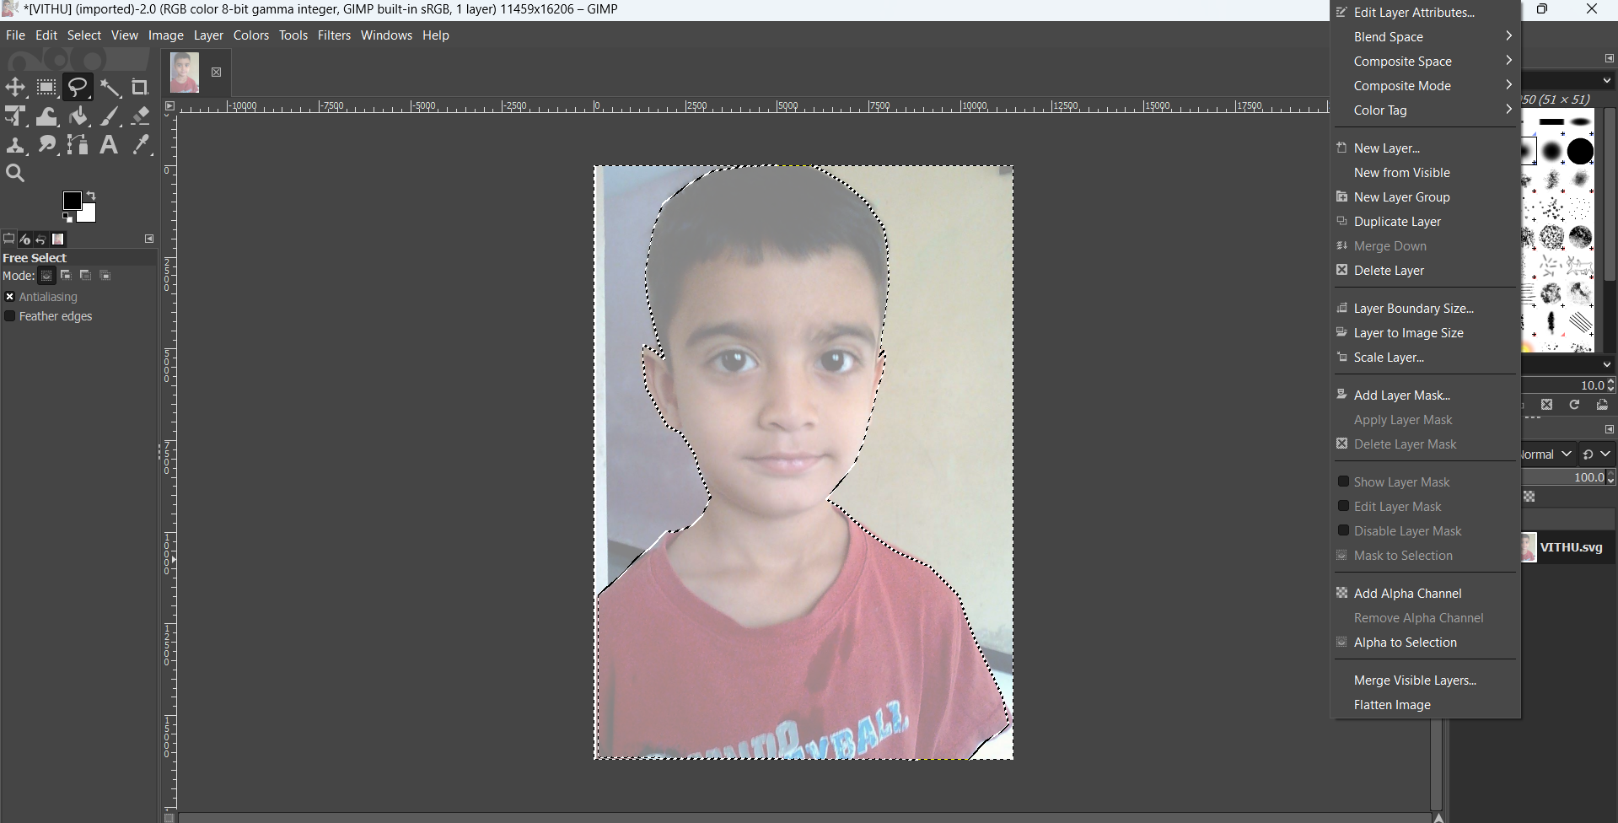The width and height of the screenshot is (1618, 823).
Task: Select the VITHU.svg layer
Action: pyautogui.click(x=1569, y=547)
